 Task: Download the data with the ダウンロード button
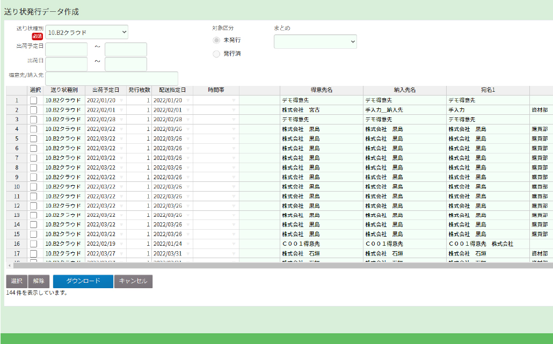click(x=83, y=281)
